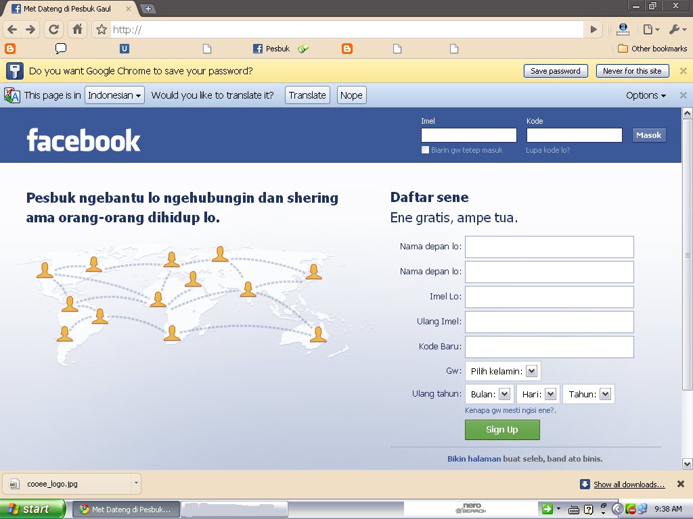
Task: Click the password key icon in infobar
Action: click(14, 70)
